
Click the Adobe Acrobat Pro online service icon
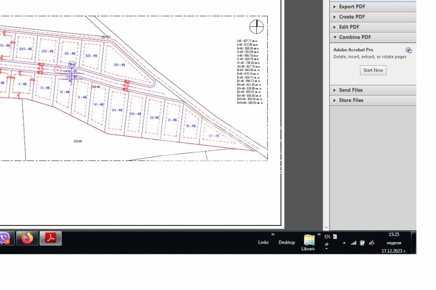pyautogui.click(x=409, y=50)
